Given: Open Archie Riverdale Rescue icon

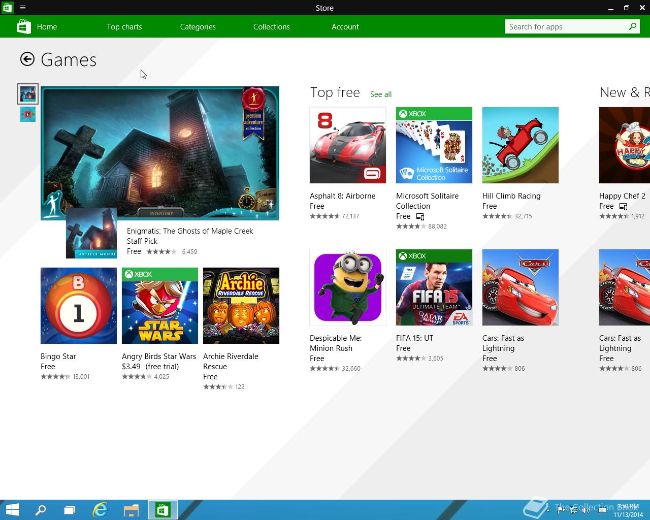Looking at the screenshot, I should tap(241, 306).
